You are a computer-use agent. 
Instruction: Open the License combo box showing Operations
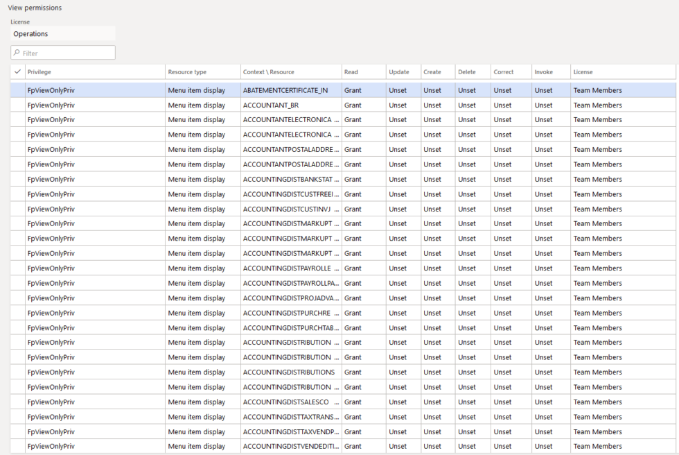pyautogui.click(x=62, y=33)
